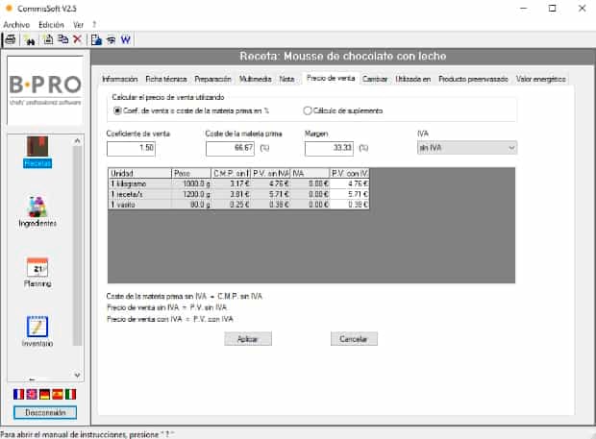Open the Ingredientes section in sidebar
This screenshot has height=439, width=596.
coord(37,211)
